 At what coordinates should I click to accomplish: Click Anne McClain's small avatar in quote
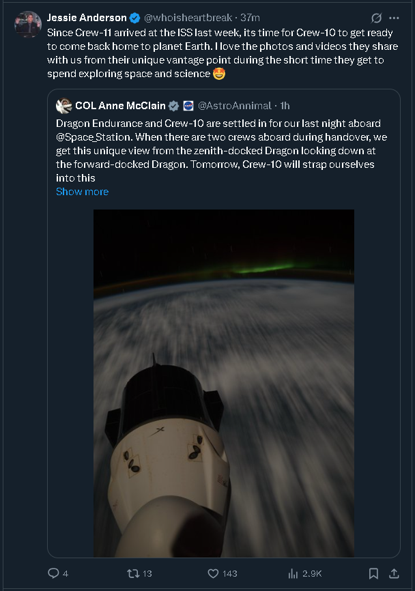(64, 106)
